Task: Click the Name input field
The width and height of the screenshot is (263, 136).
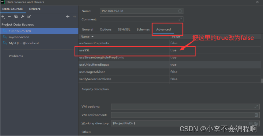Action: (141, 11)
